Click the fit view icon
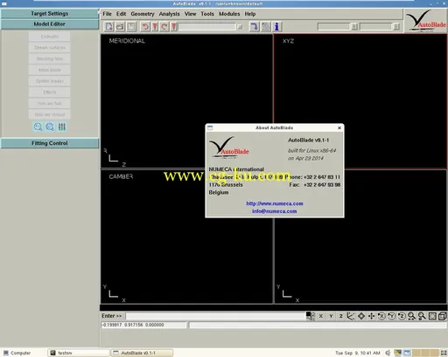The height and width of the screenshot is (357, 448). (432, 316)
